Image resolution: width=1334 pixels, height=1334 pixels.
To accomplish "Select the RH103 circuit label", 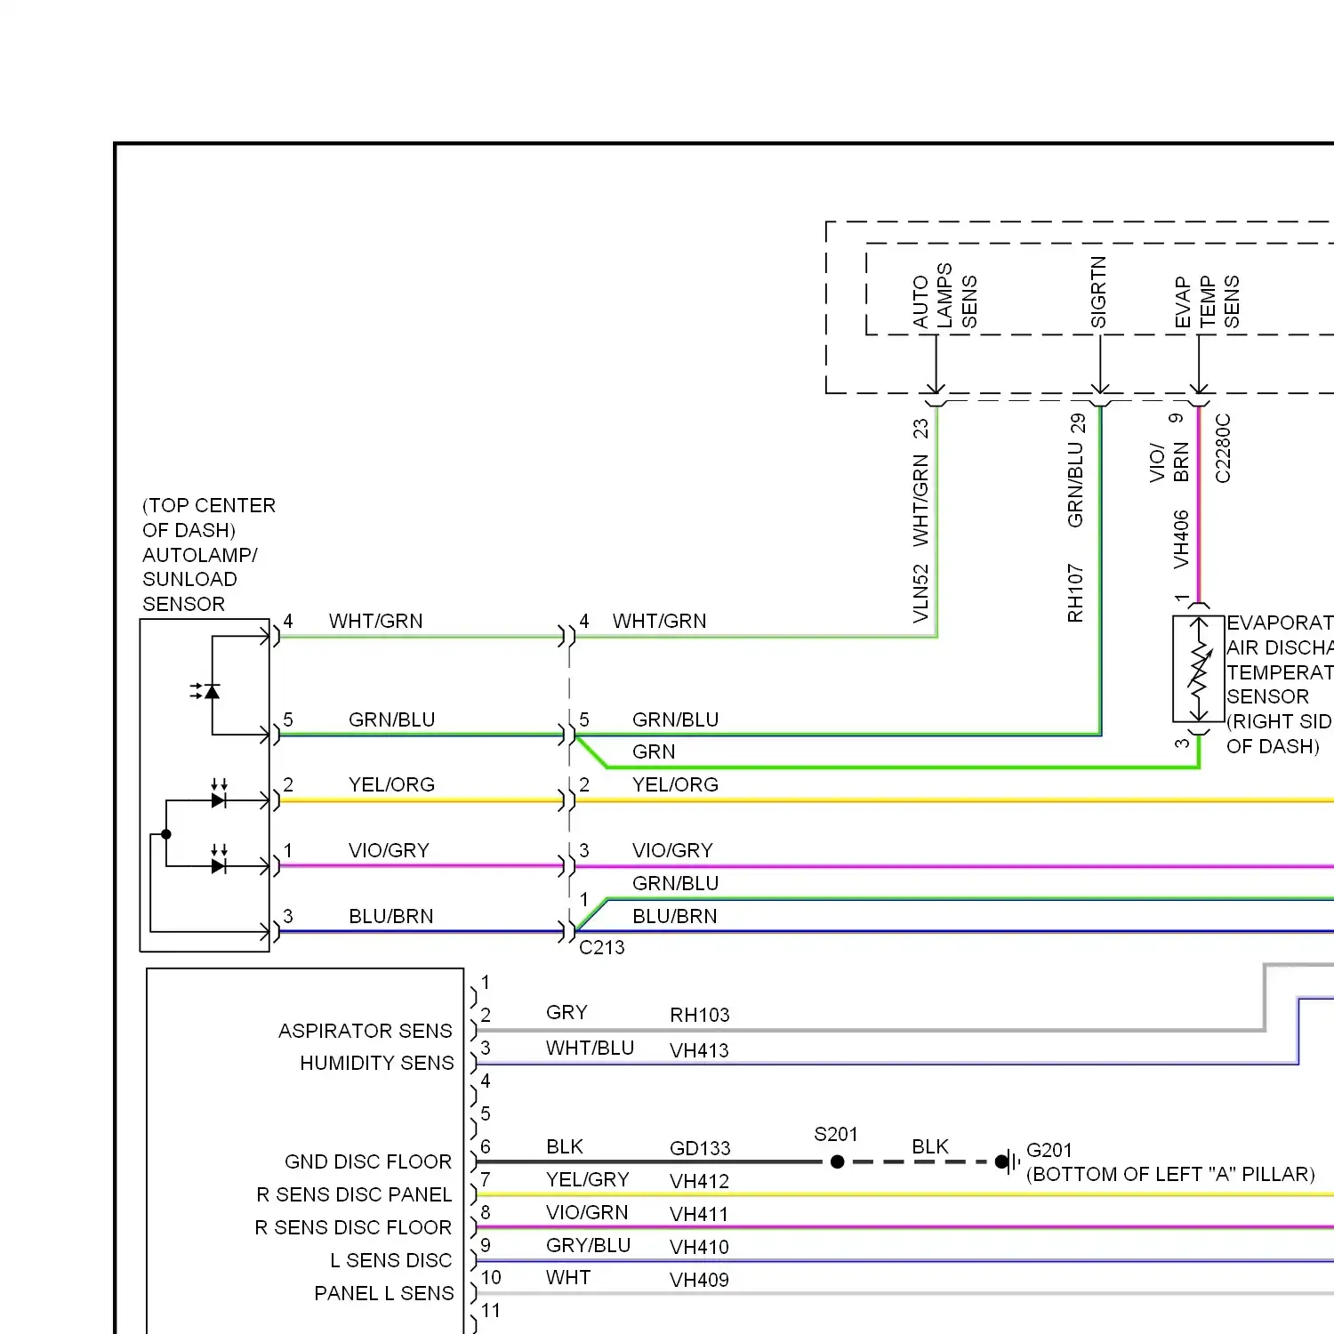I will click(700, 1015).
